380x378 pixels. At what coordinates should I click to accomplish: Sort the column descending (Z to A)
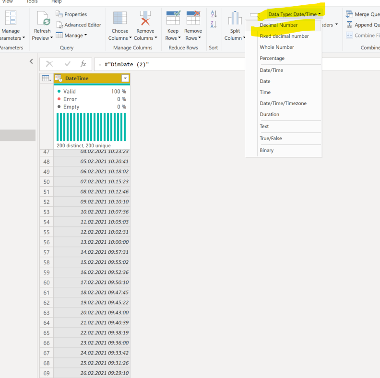(x=214, y=24)
